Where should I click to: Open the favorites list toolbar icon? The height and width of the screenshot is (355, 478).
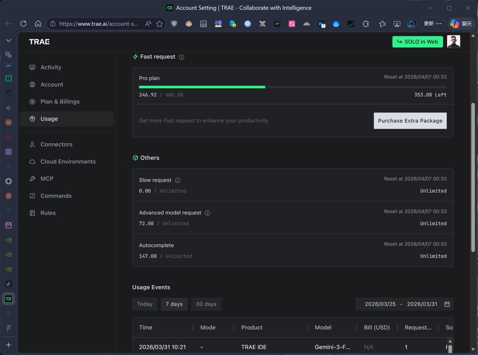coord(382,24)
